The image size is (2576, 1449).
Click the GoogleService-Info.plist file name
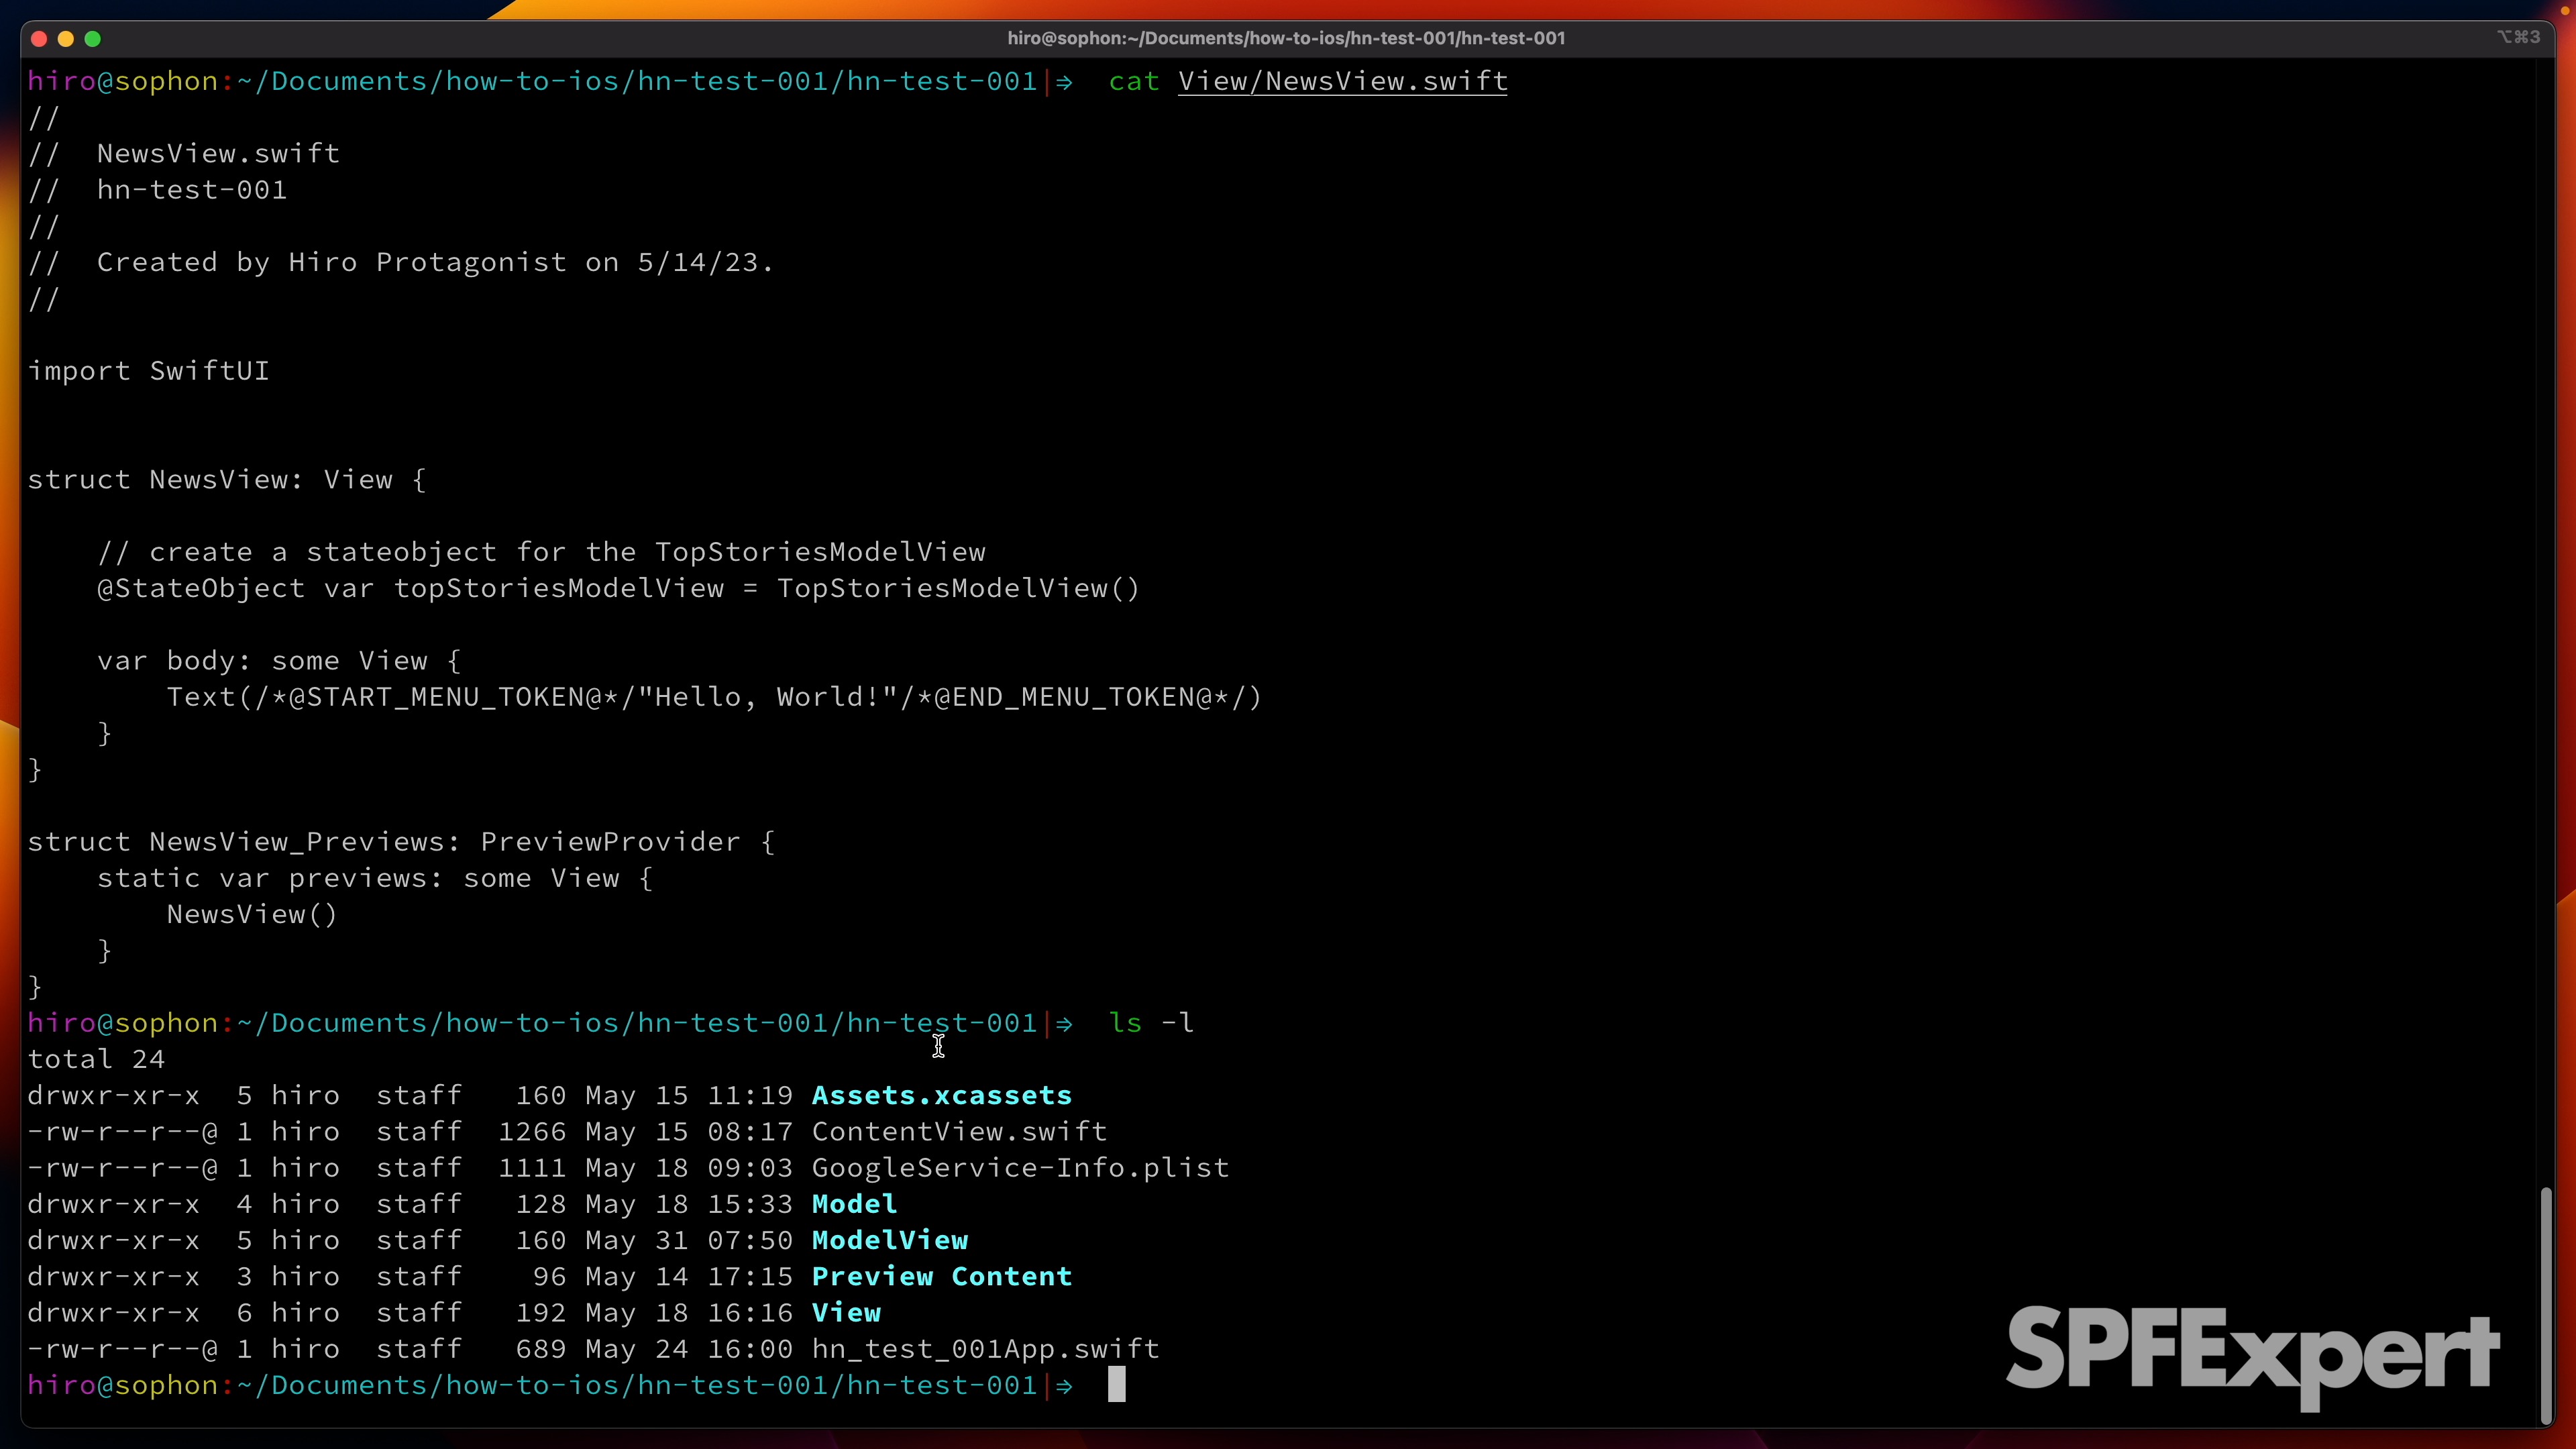[1021, 1168]
